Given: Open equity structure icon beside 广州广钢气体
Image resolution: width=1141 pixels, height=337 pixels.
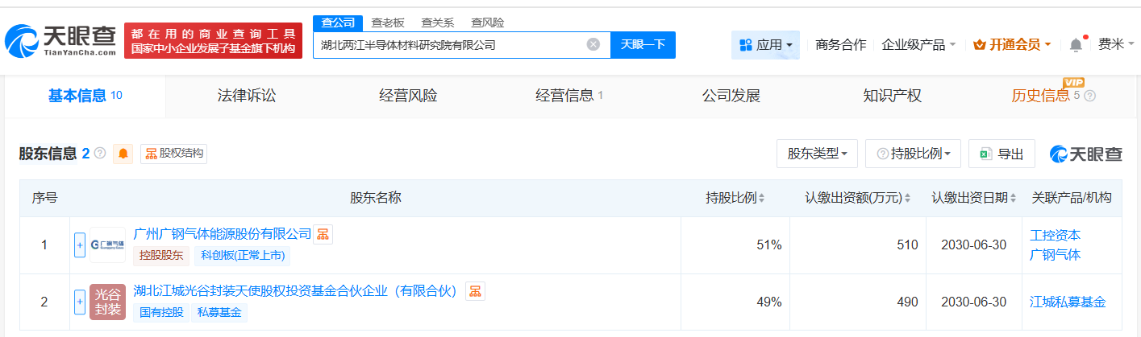Looking at the screenshot, I should pos(323,234).
